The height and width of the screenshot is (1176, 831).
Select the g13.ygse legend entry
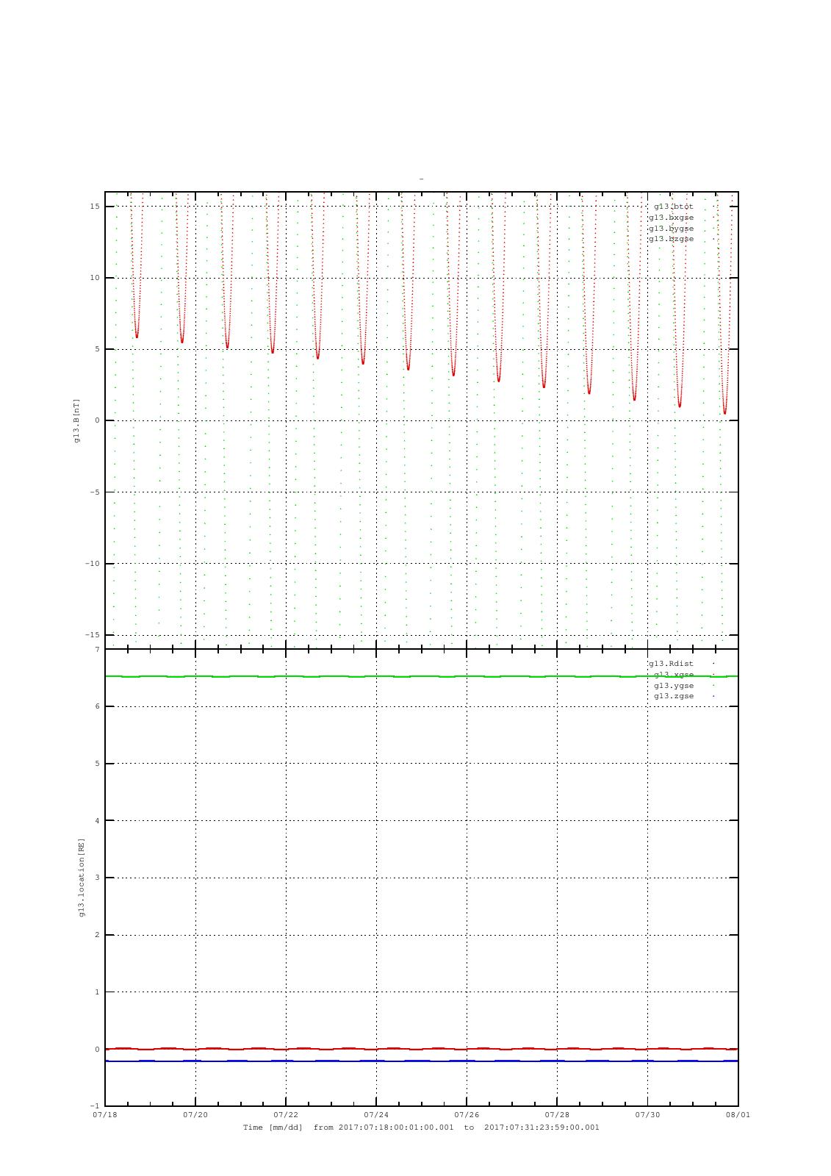[674, 686]
